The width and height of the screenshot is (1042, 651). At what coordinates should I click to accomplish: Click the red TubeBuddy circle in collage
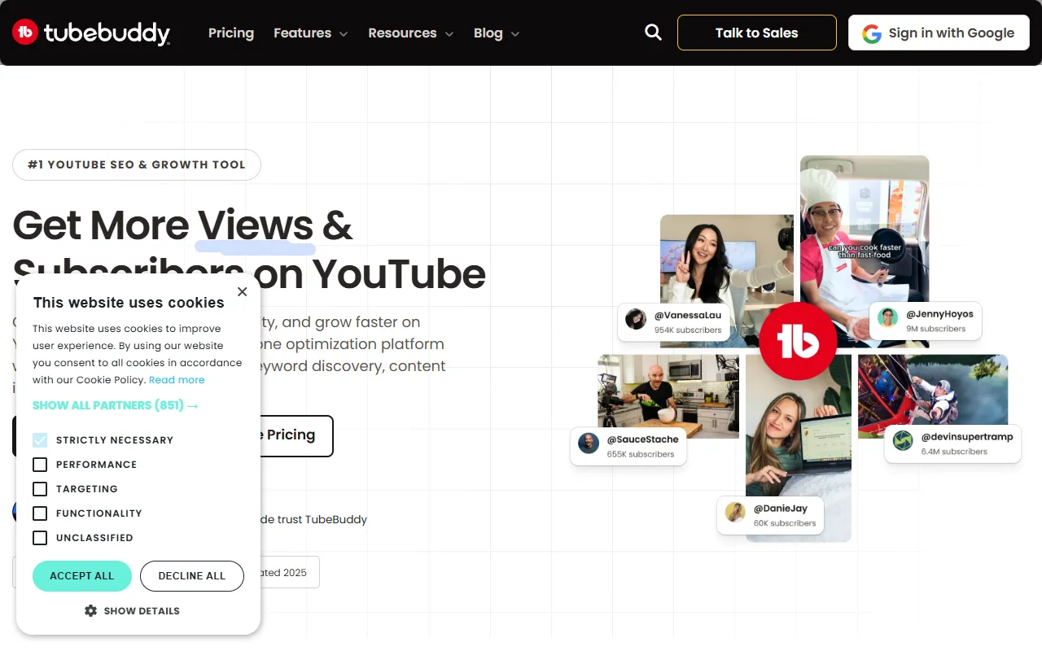pyautogui.click(x=798, y=342)
